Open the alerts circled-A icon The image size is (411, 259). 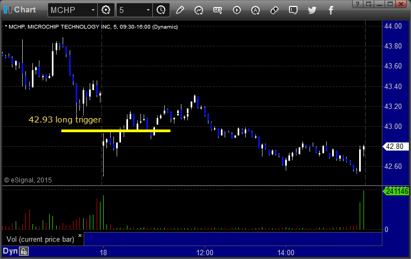click(255, 10)
